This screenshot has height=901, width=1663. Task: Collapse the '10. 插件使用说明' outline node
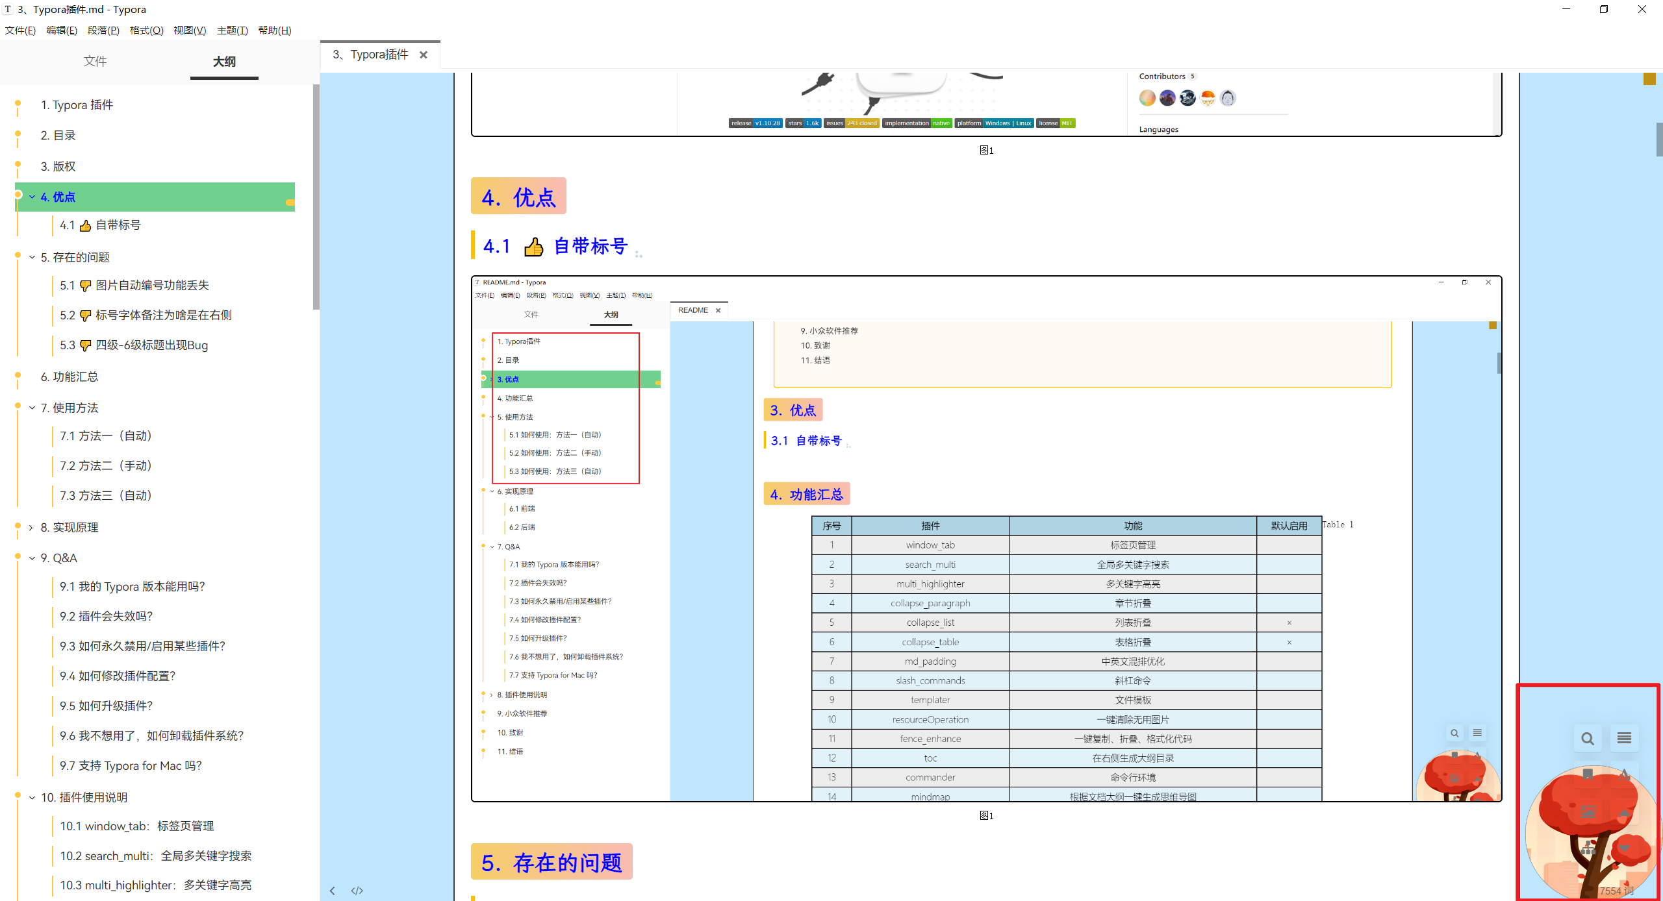32,797
